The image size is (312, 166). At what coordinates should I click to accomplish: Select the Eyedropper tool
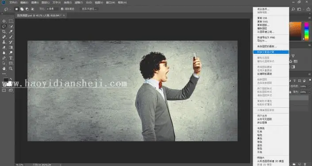11,32
